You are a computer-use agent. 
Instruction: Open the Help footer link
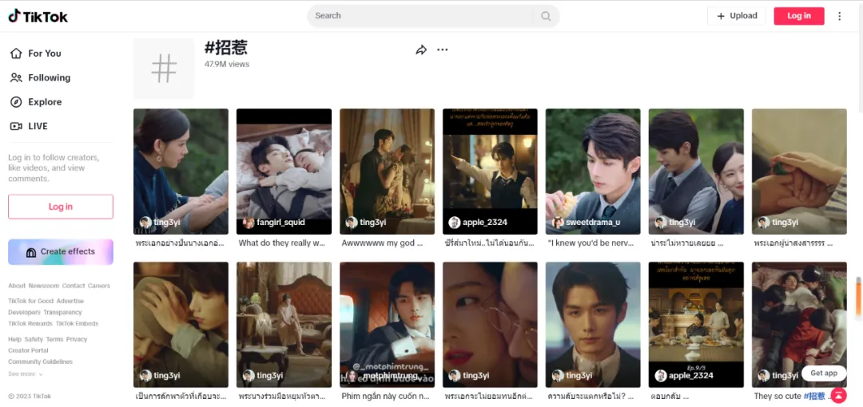15,339
